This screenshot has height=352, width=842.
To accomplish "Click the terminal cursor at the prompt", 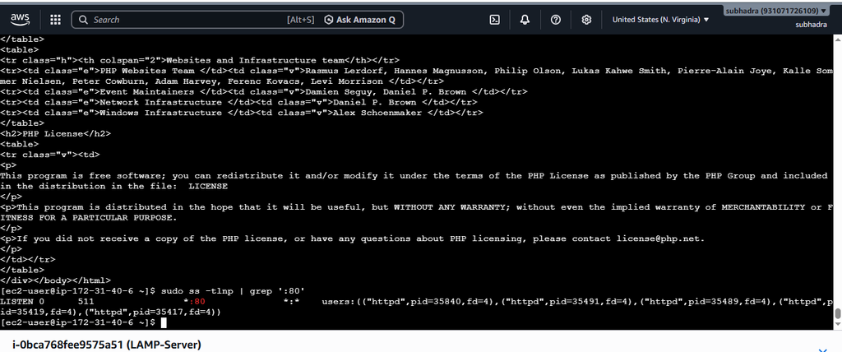I will (164, 322).
